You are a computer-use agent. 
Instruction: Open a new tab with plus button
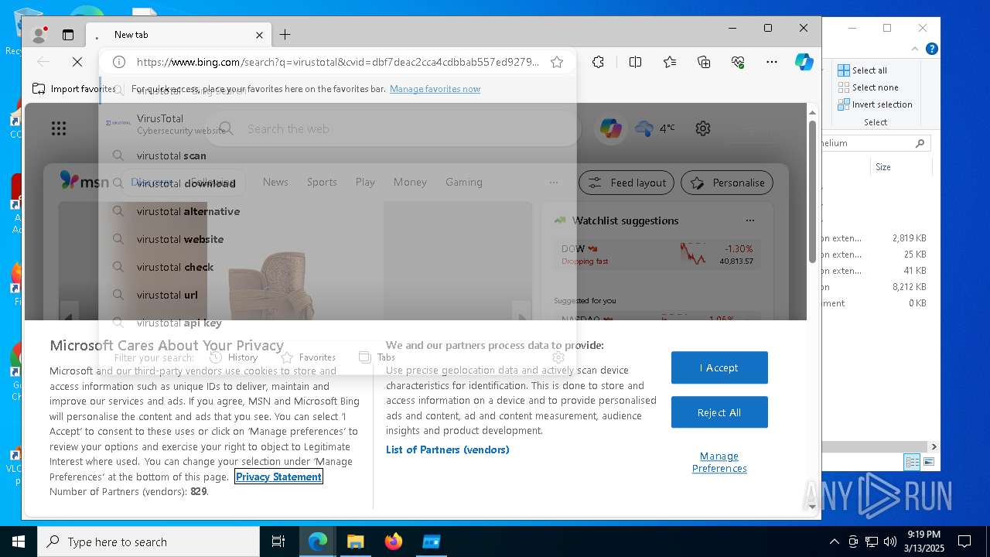coord(285,35)
